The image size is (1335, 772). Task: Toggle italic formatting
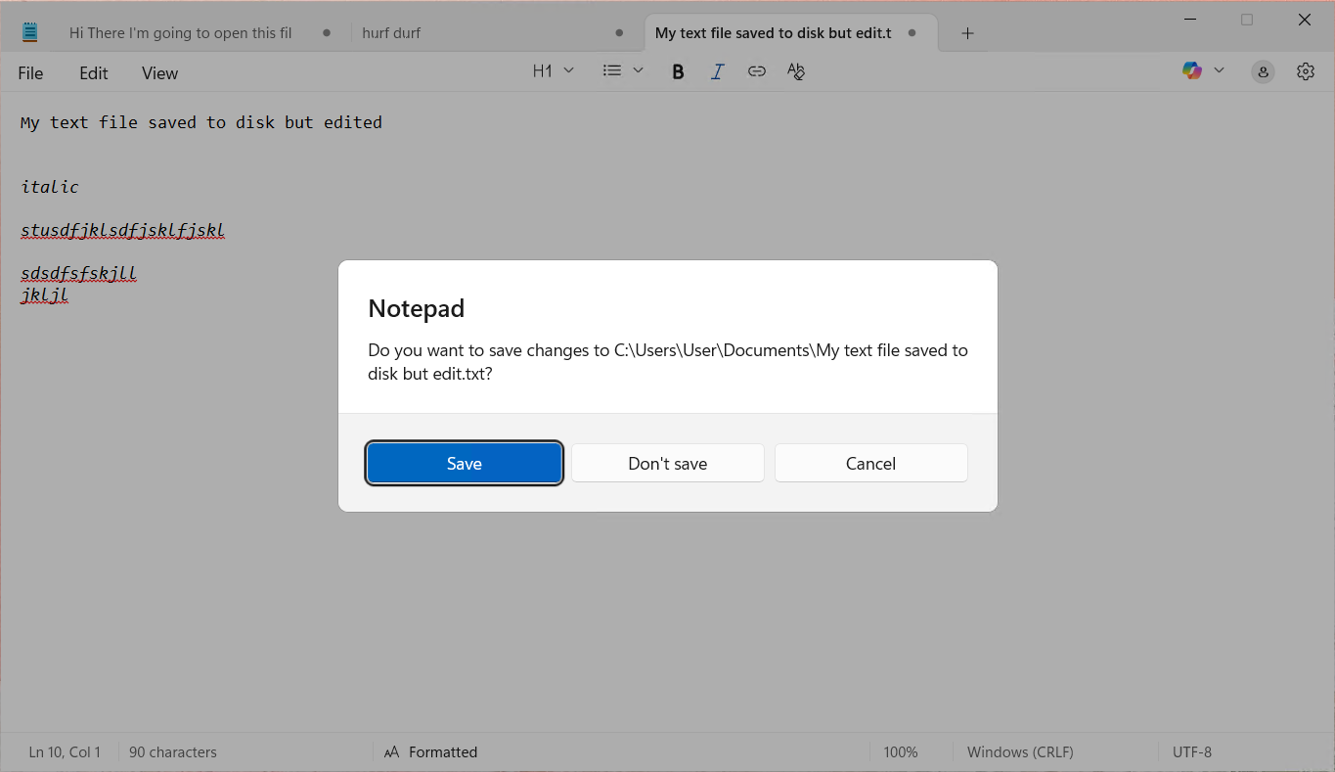point(717,71)
